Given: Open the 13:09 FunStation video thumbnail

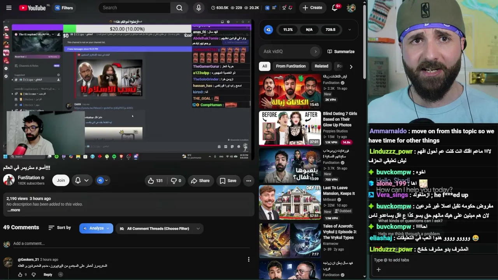Looking at the screenshot, I should 290,166.
